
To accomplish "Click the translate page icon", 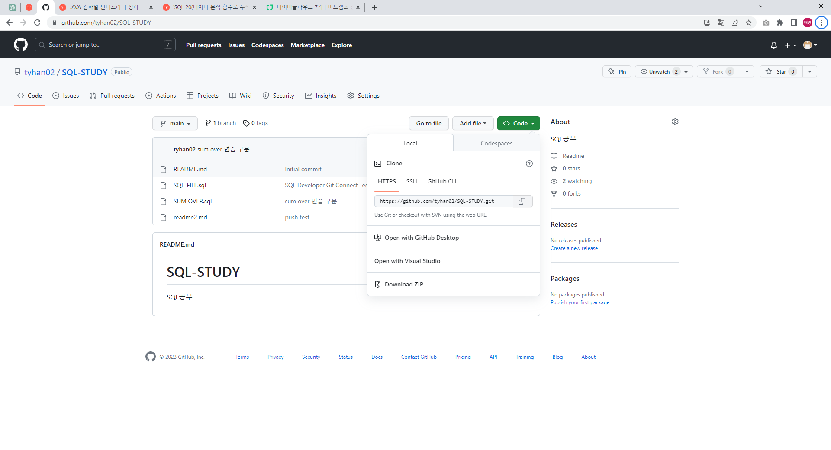I will point(721,22).
